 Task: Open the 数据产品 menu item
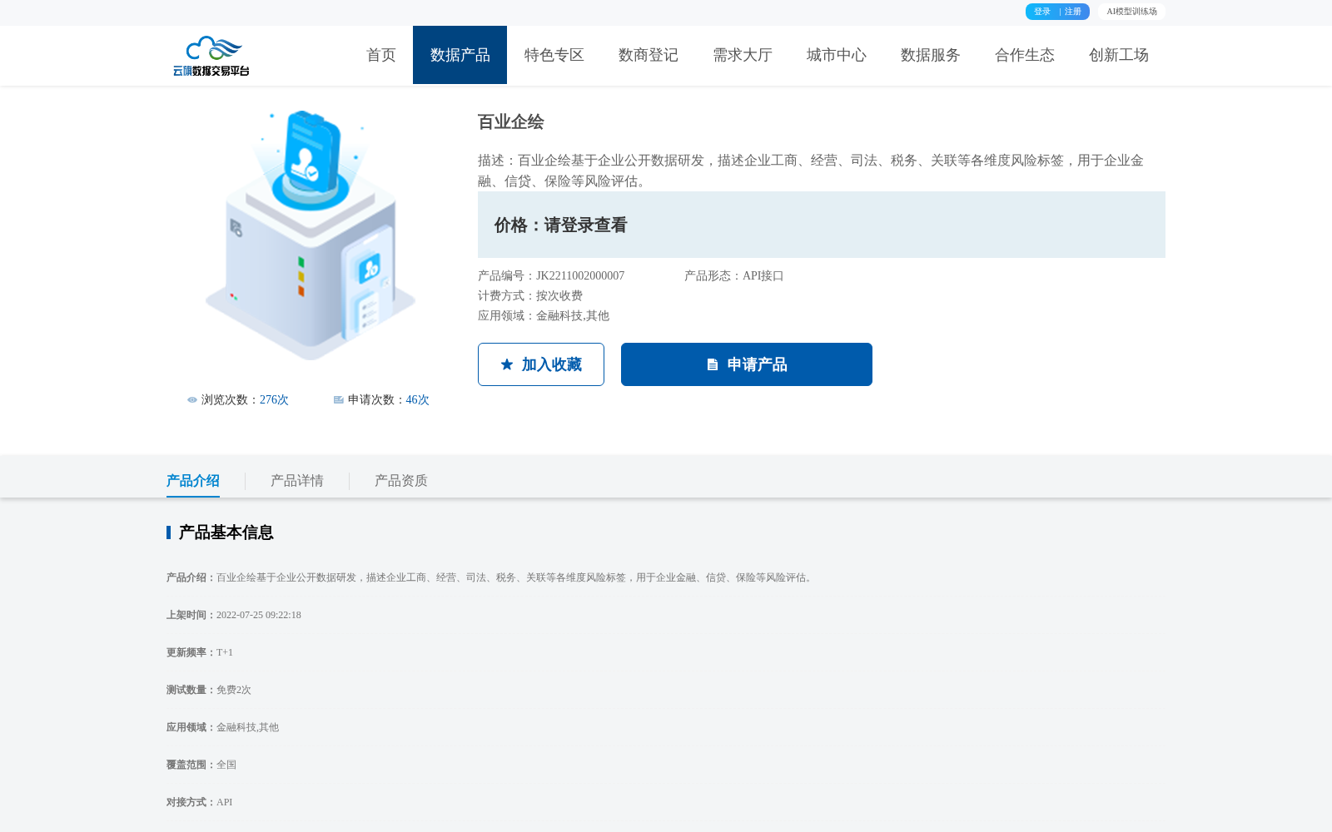click(x=460, y=55)
